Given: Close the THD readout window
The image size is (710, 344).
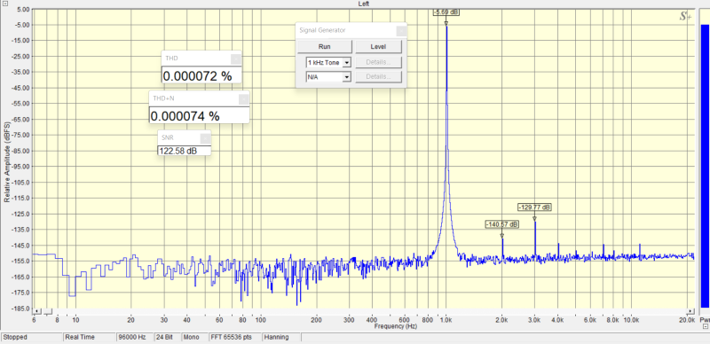Looking at the screenshot, I should coord(236,59).
